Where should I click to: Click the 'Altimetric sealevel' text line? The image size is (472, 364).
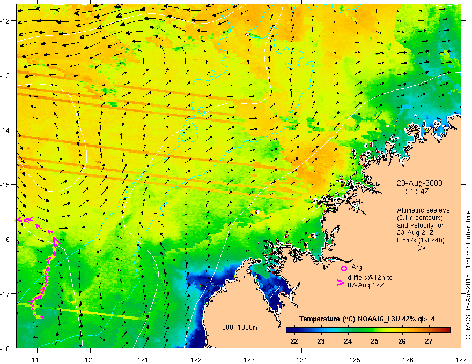click(424, 210)
